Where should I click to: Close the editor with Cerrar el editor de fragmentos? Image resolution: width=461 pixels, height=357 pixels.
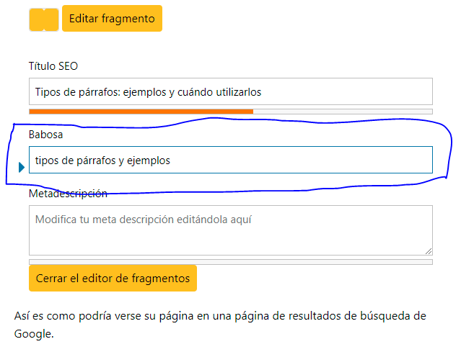[113, 279]
